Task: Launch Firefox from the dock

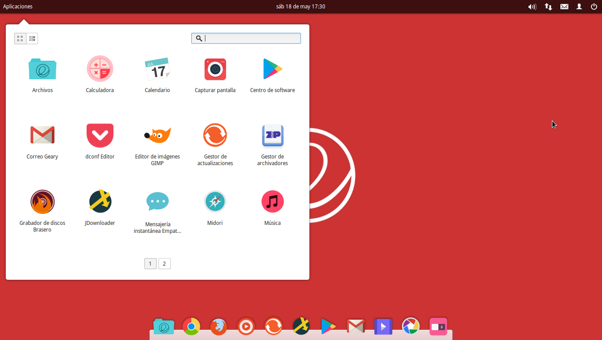Action: pos(219,327)
